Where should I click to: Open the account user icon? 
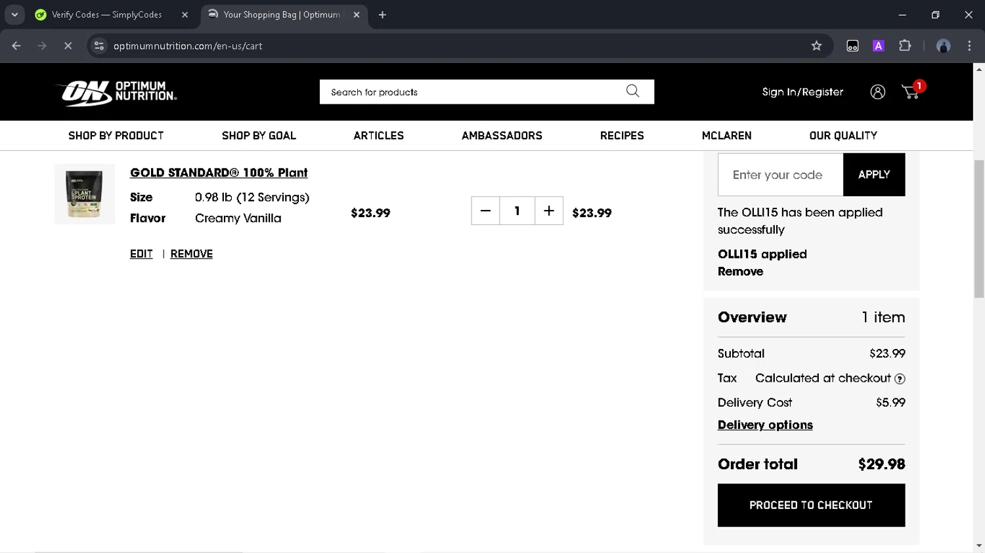(877, 92)
